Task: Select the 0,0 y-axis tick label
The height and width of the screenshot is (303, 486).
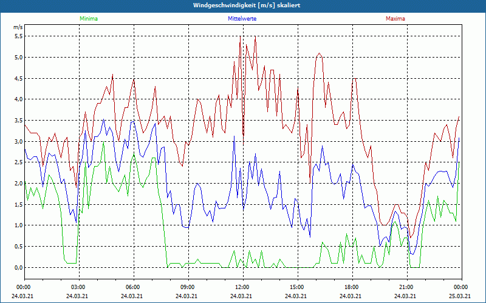Action: coord(18,267)
